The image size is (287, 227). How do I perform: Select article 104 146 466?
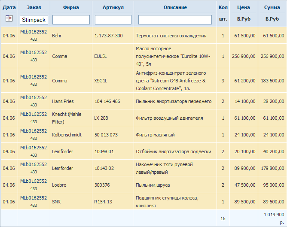click(107, 101)
